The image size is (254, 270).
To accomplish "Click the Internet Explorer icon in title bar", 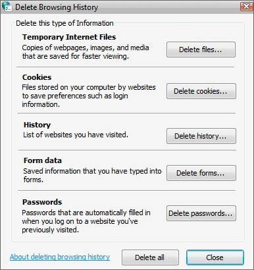I will point(7,7).
